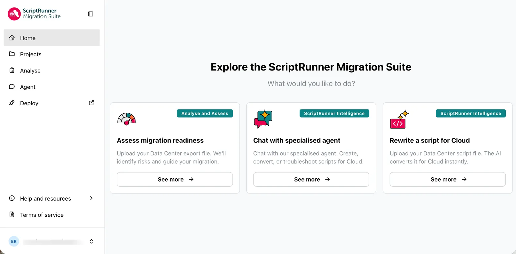
Task: Open the account switcher up-down arrows
Action: [92, 241]
